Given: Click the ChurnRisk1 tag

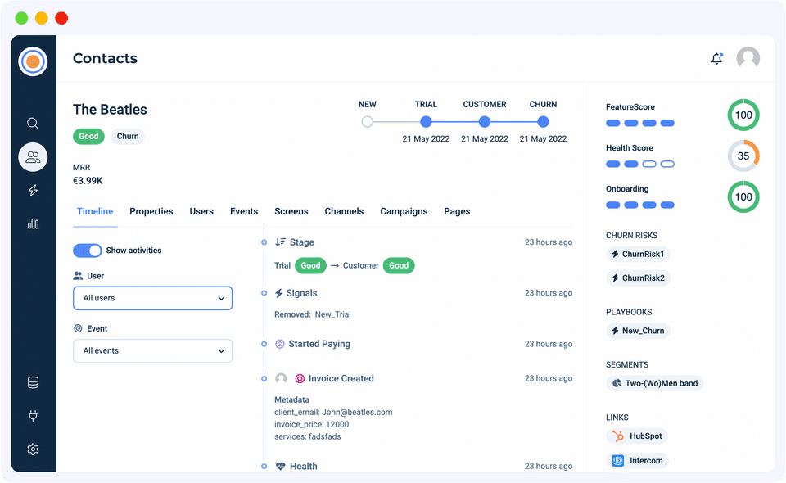Looking at the screenshot, I should [x=638, y=254].
